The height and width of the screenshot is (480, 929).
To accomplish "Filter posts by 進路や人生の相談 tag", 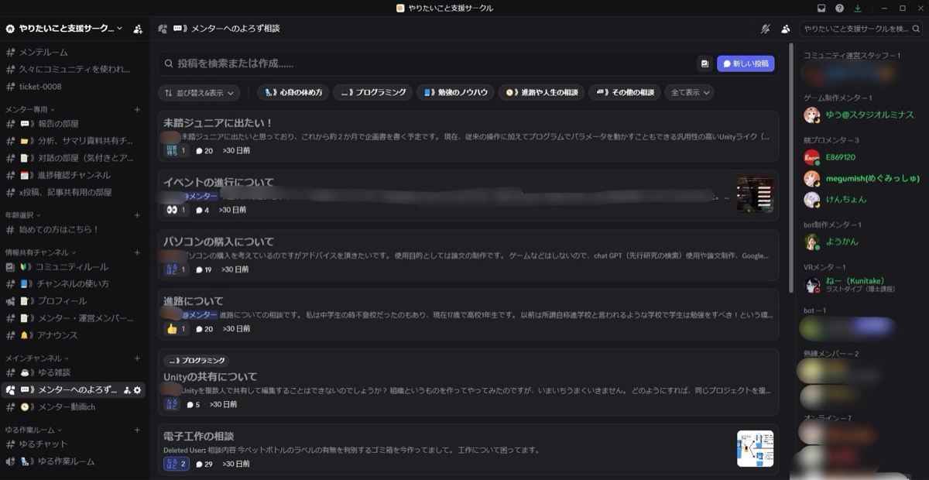I will click(x=541, y=92).
